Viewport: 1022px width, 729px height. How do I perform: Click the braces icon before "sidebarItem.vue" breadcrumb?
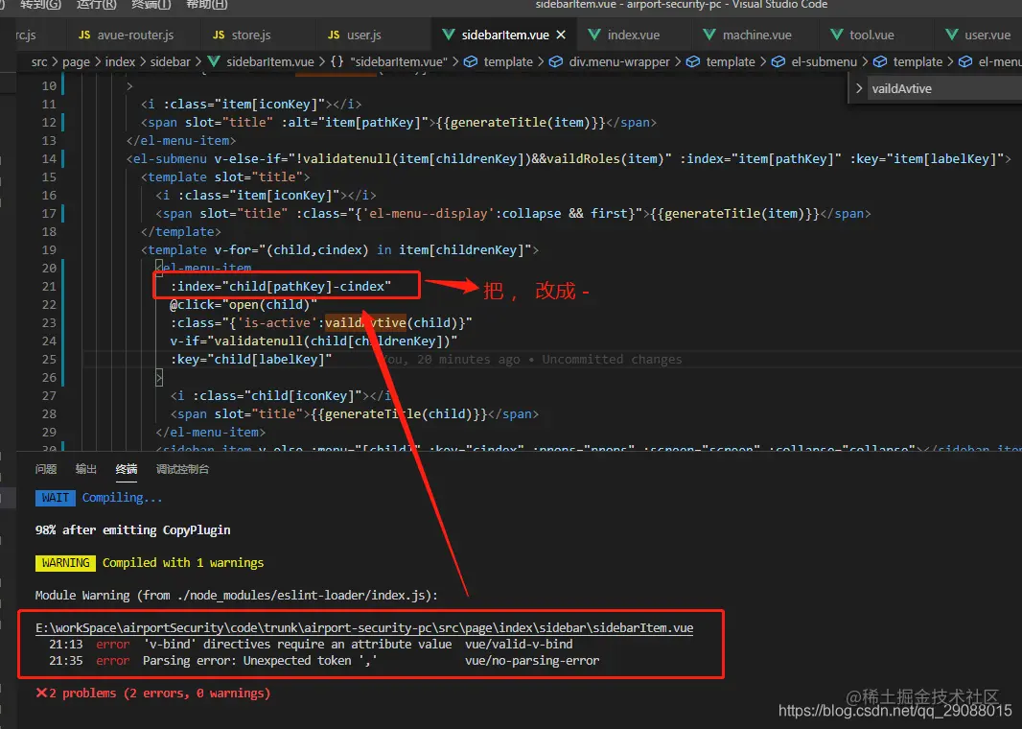point(337,62)
